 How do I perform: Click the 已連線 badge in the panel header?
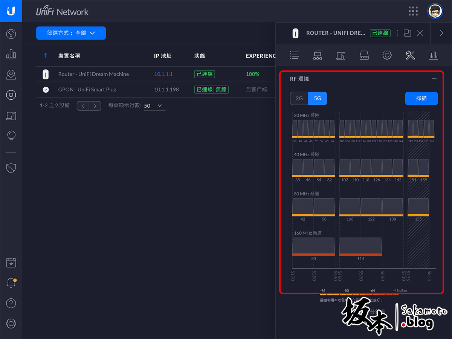pos(380,33)
